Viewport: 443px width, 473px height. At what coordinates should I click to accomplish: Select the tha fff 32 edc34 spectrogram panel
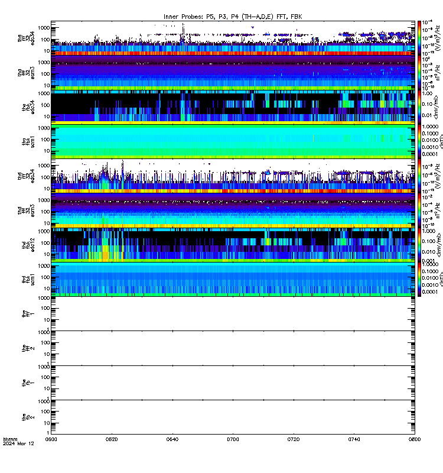233,38
